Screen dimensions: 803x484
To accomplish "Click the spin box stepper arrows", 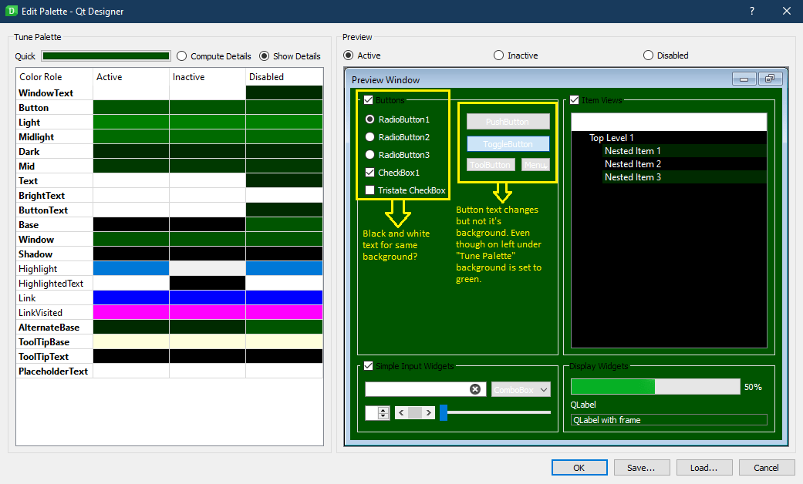I will click(x=383, y=412).
